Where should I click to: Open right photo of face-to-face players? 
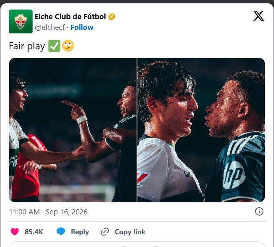coord(201,130)
